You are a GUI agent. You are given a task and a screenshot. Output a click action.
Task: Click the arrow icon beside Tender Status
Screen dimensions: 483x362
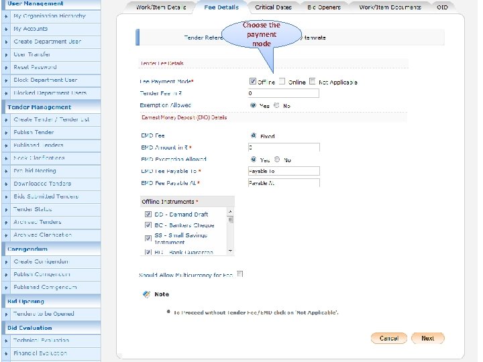pos(6,210)
